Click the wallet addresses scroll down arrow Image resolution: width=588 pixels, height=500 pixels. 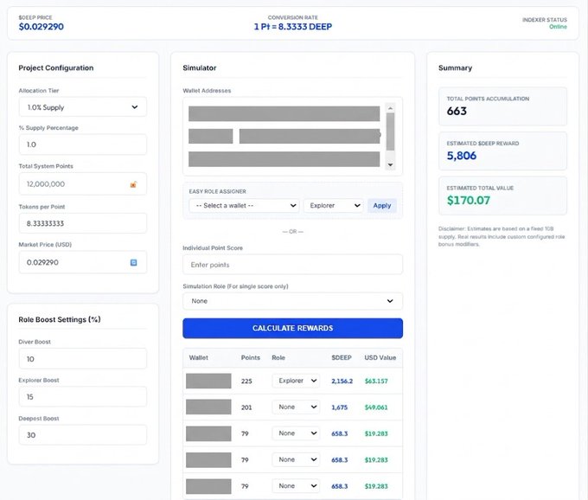point(390,164)
